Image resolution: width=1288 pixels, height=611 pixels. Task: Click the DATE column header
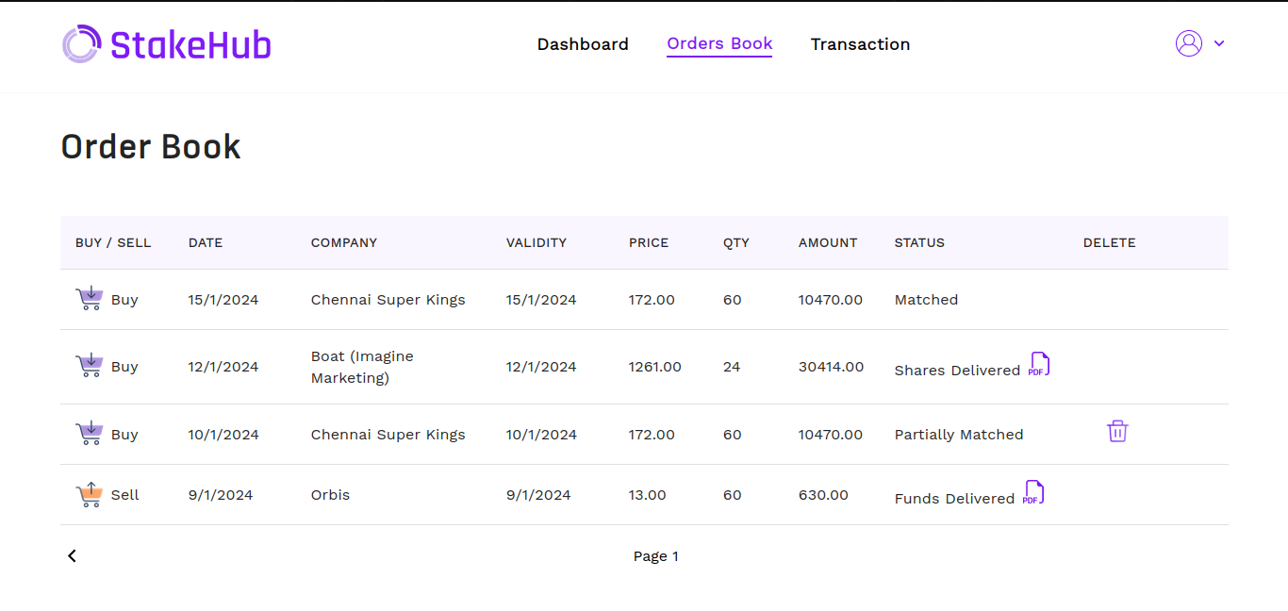[x=206, y=242]
